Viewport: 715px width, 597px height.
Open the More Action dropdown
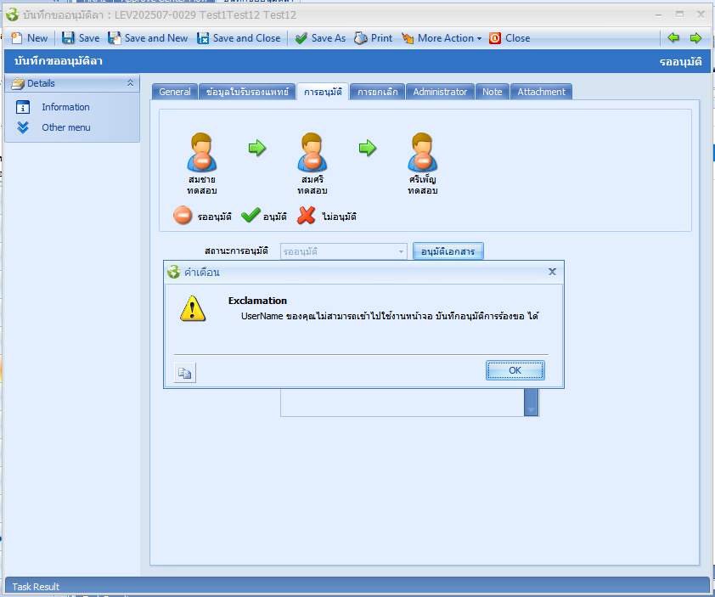441,38
